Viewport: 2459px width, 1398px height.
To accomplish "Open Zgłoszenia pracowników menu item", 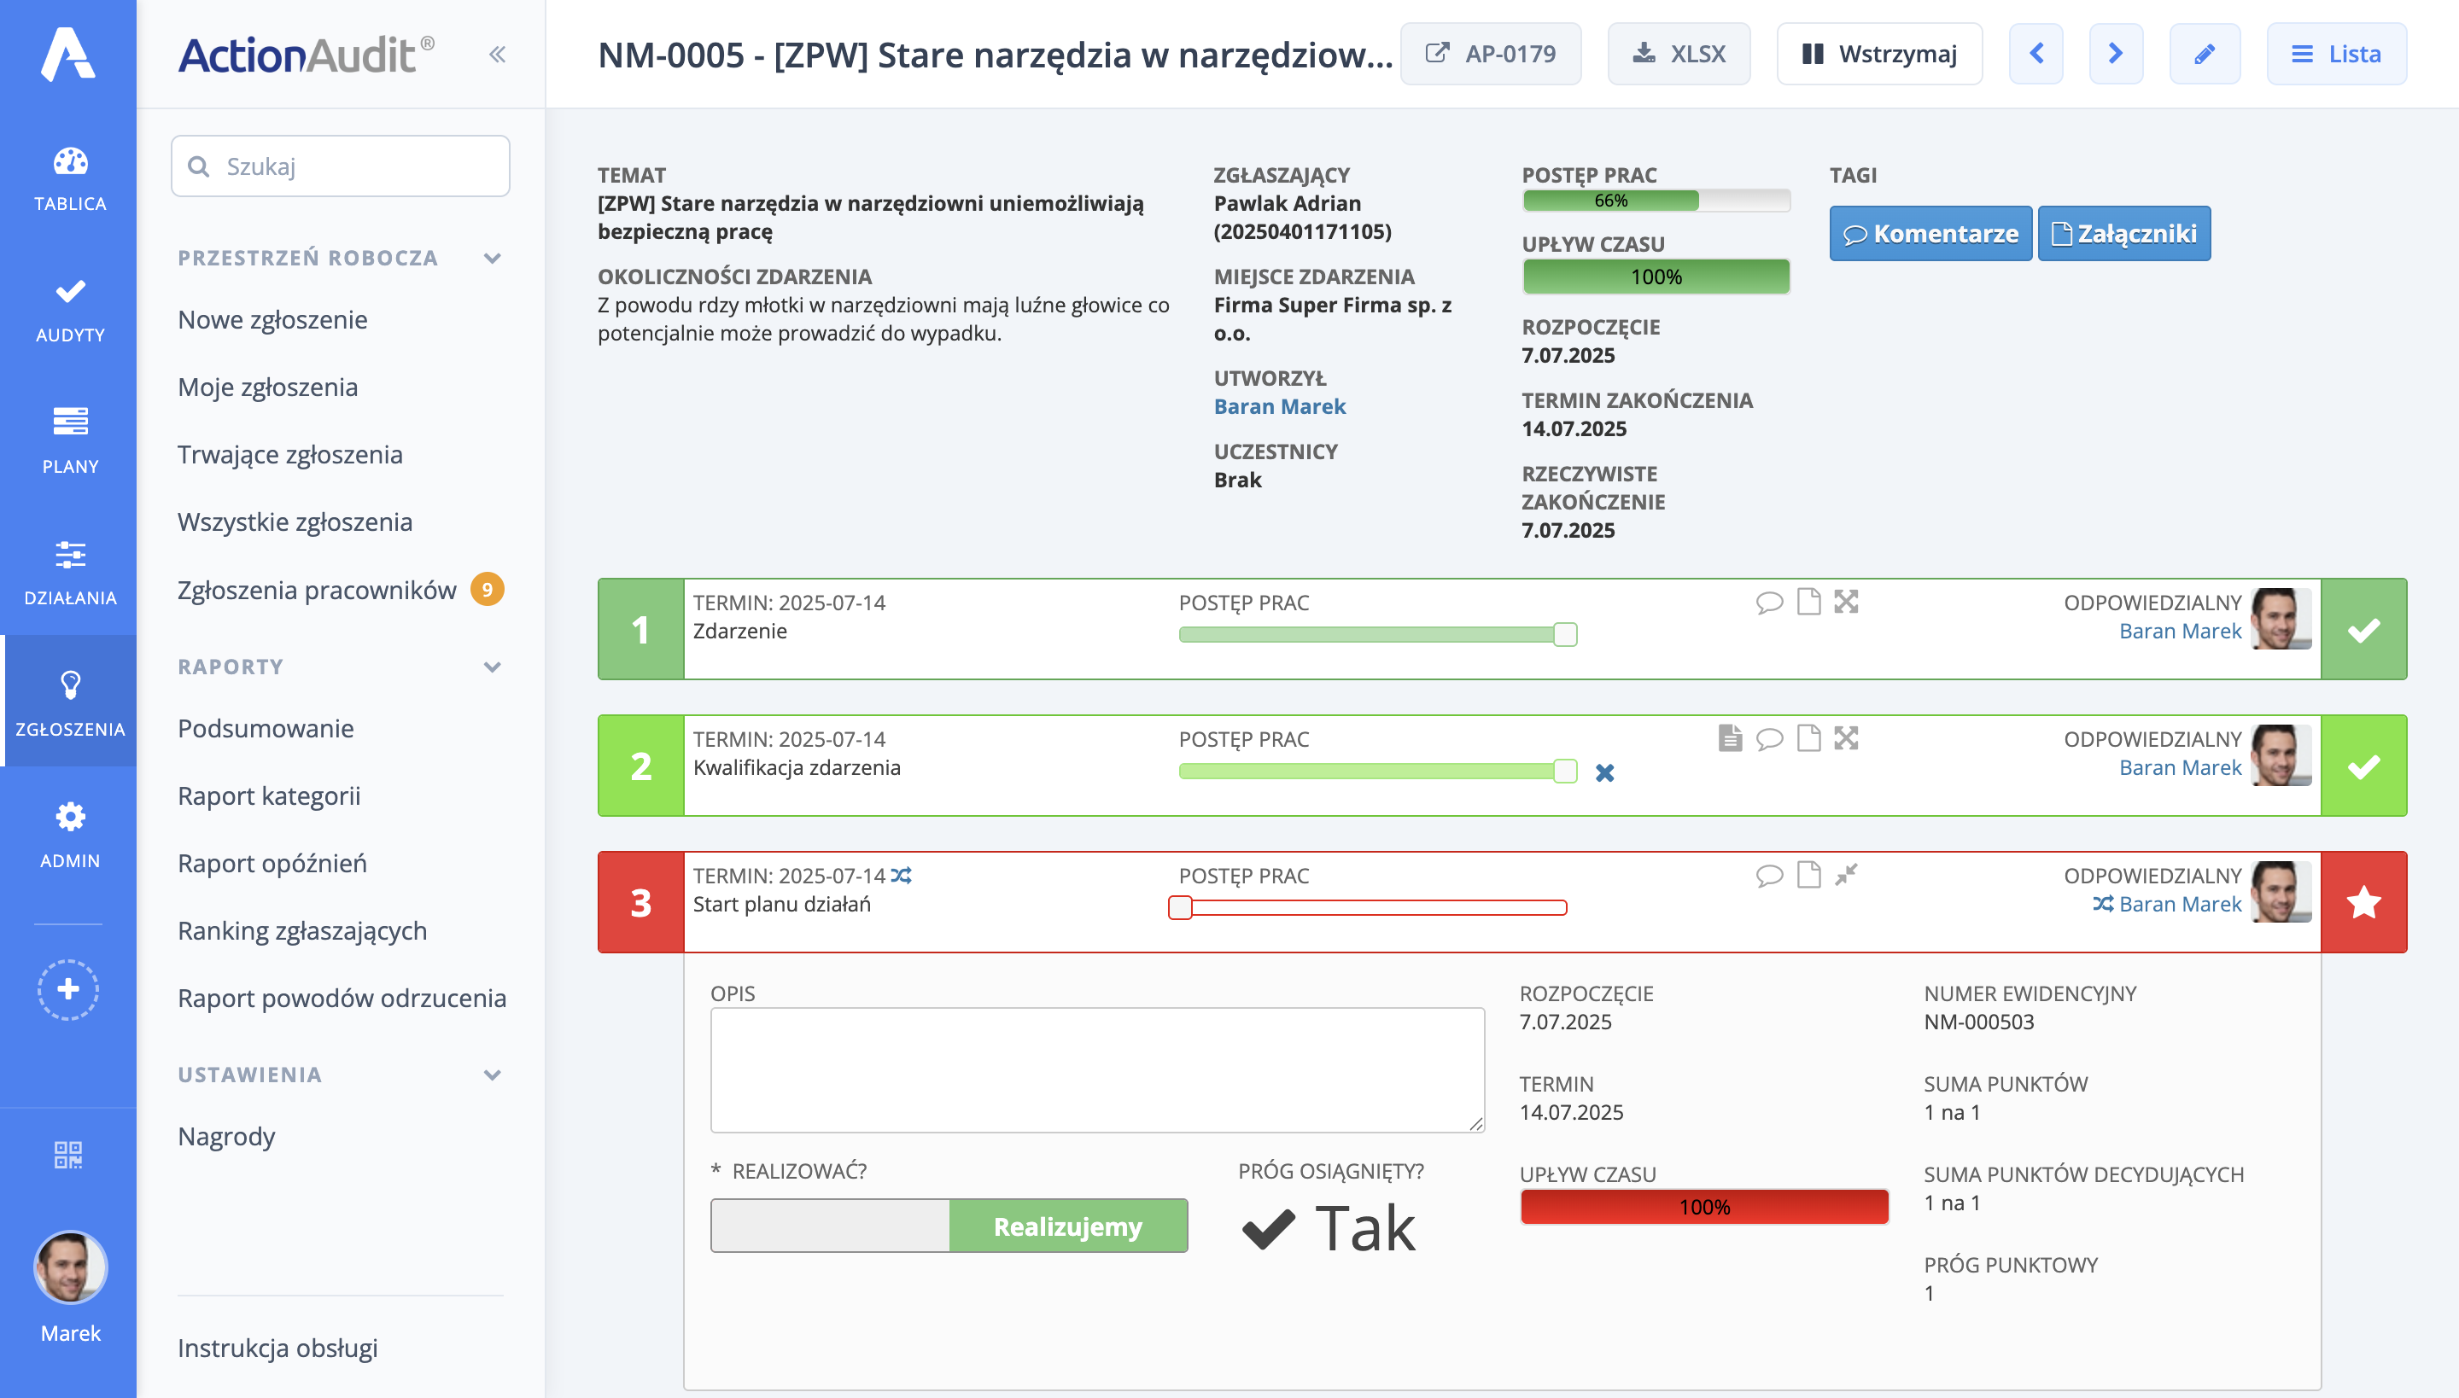I will 317,590.
